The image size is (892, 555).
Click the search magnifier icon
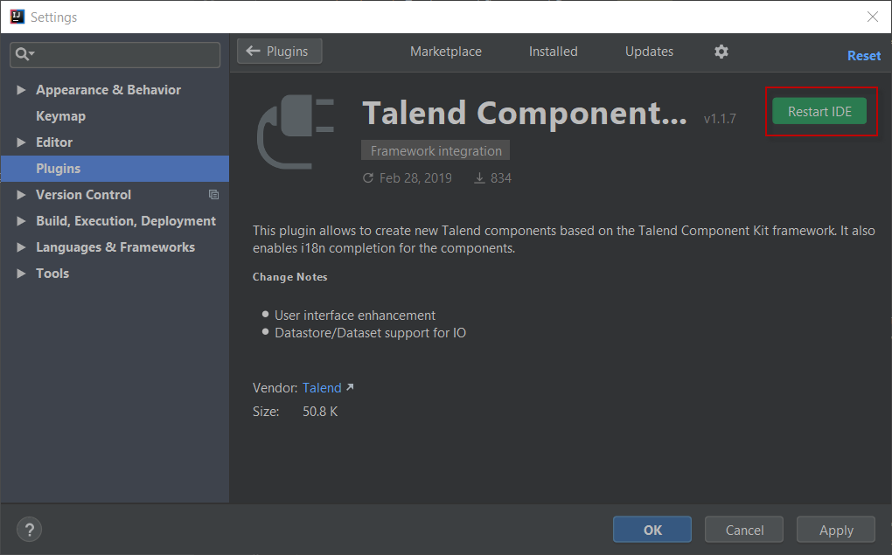click(24, 54)
